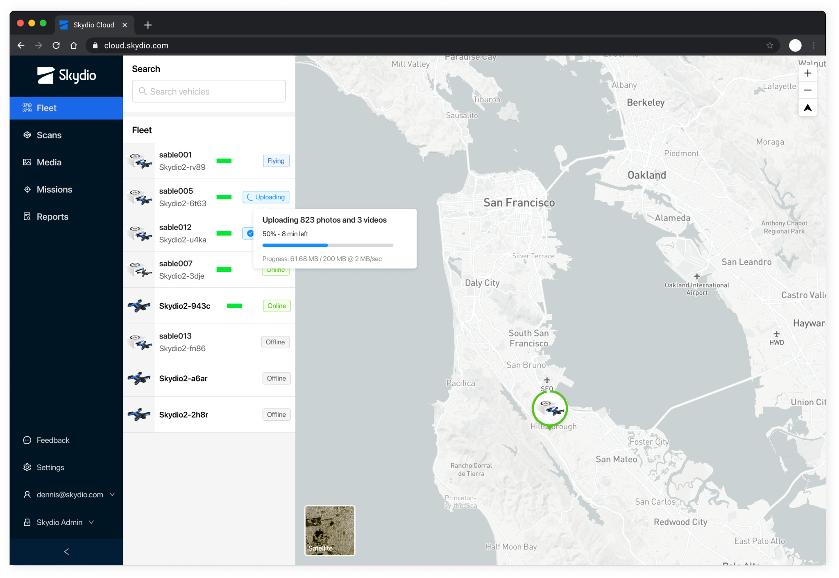The width and height of the screenshot is (839, 578).
Task: Click the Missions target icon
Action: pyautogui.click(x=27, y=190)
